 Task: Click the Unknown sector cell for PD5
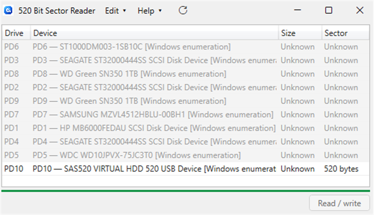click(341, 155)
